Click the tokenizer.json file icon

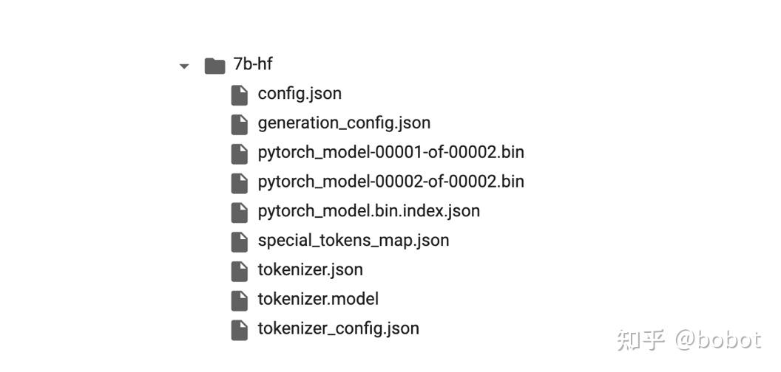[x=240, y=271]
